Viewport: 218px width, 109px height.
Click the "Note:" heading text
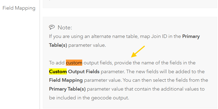(65, 28)
